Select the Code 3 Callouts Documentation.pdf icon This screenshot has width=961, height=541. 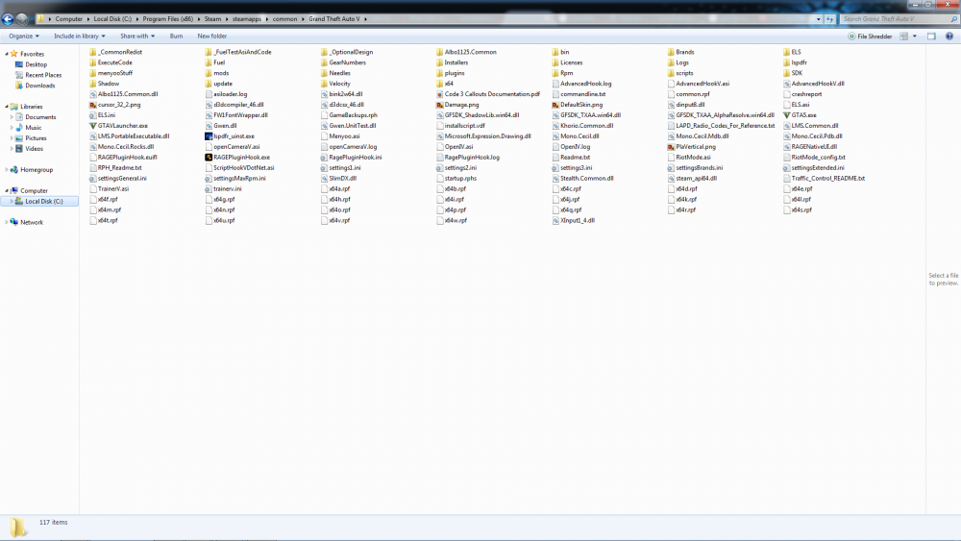439,94
